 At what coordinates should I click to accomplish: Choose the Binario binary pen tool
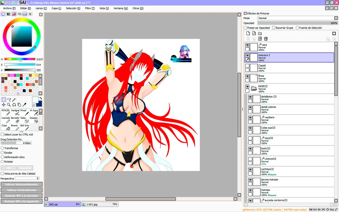pos(15,127)
